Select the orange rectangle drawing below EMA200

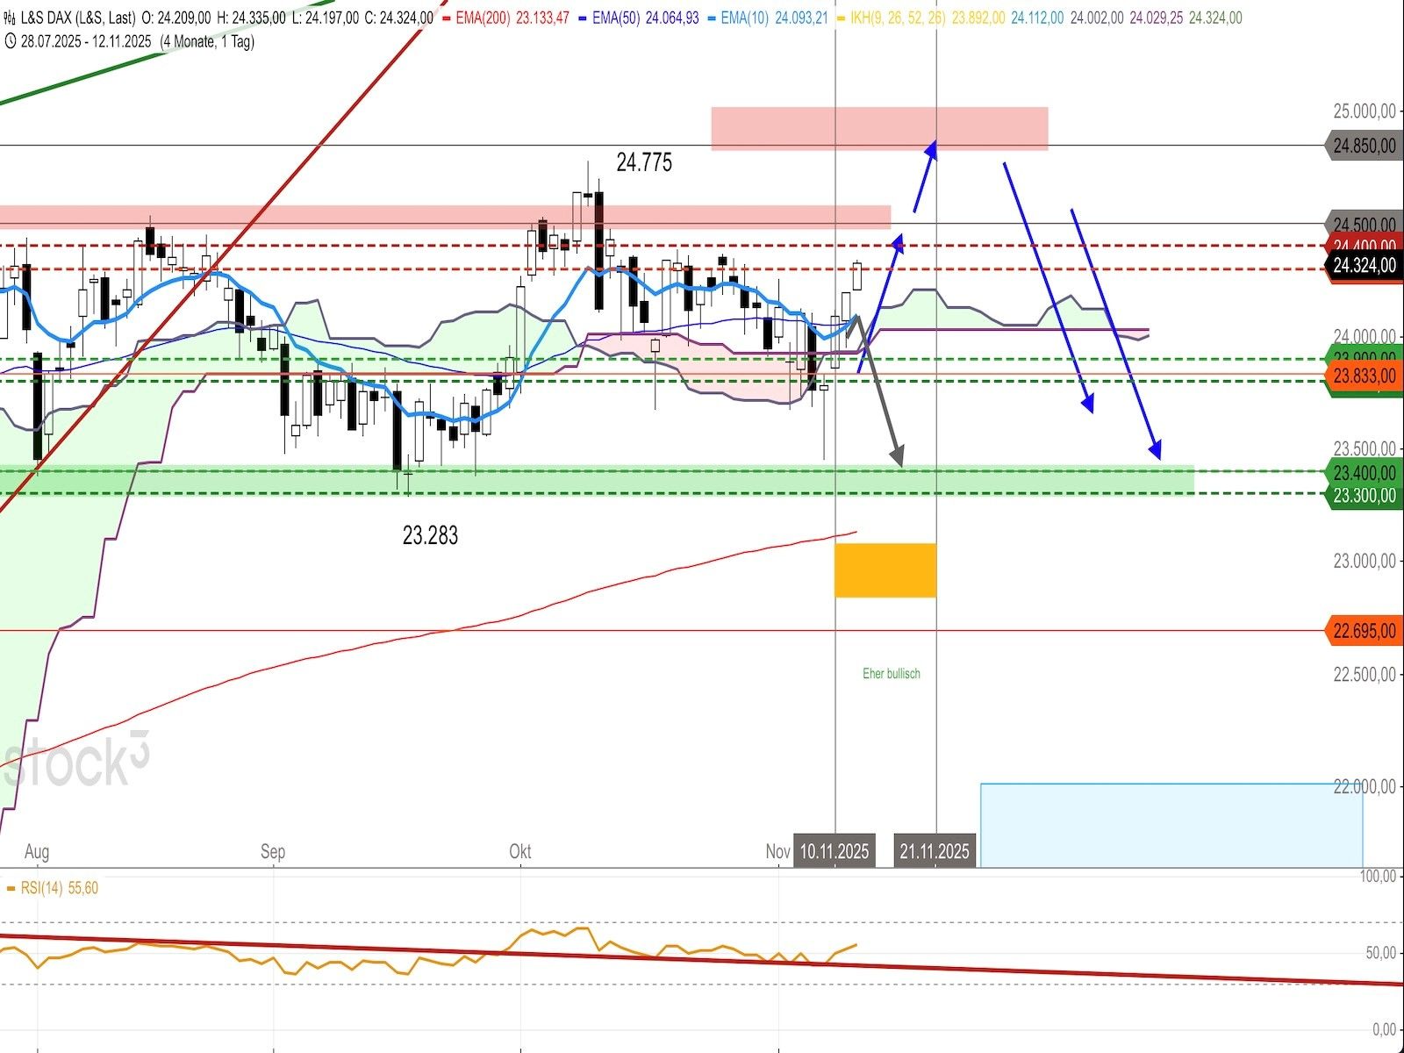coord(885,570)
